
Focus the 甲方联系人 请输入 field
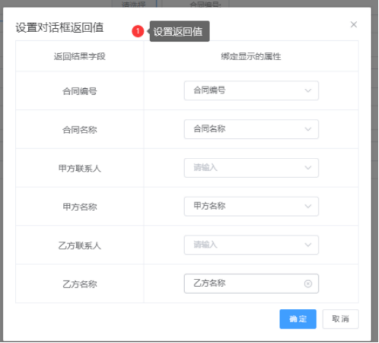click(251, 168)
